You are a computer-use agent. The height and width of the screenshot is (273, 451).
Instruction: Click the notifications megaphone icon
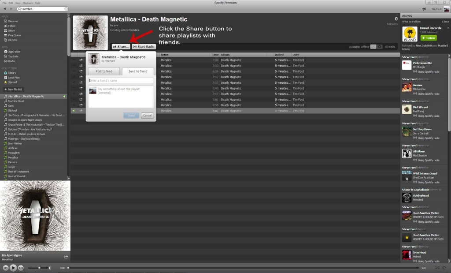tap(424, 9)
